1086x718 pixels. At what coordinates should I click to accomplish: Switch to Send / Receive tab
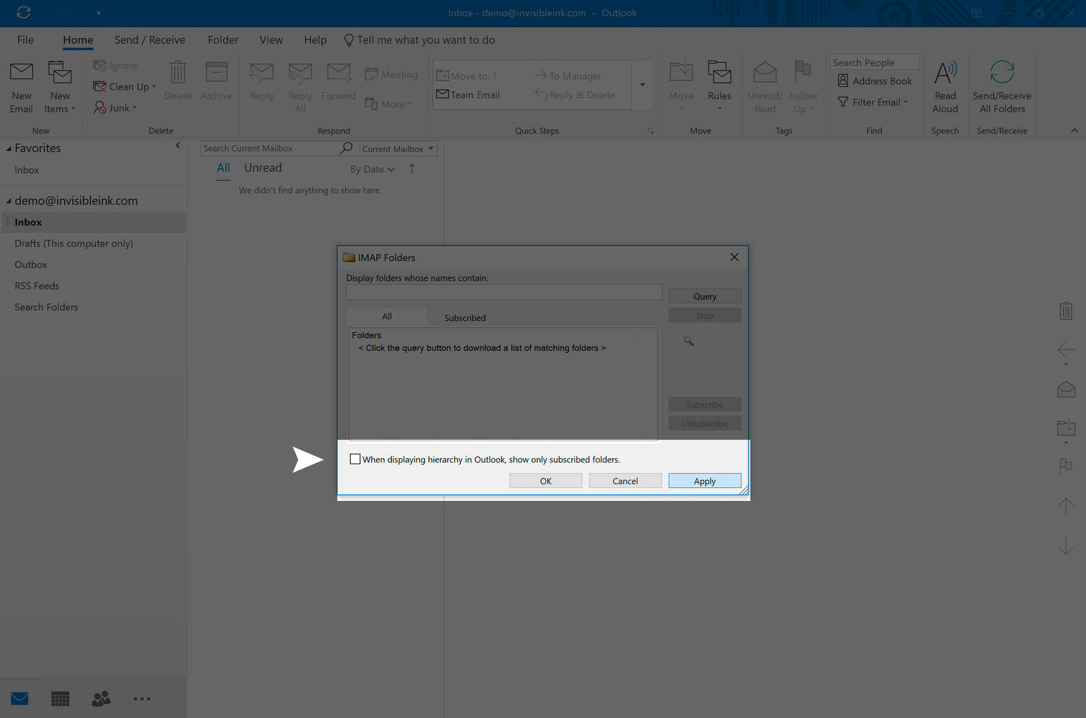[150, 40]
